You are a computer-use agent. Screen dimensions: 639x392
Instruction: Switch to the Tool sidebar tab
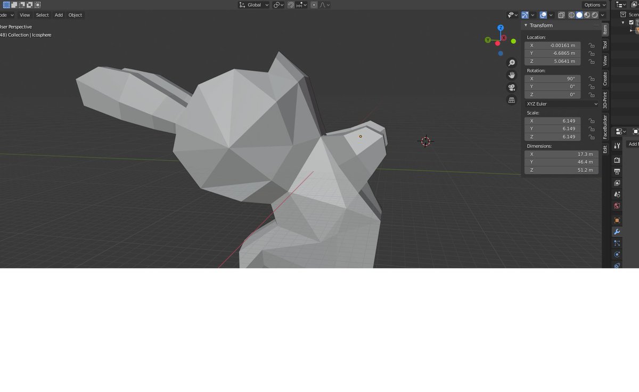(x=605, y=45)
